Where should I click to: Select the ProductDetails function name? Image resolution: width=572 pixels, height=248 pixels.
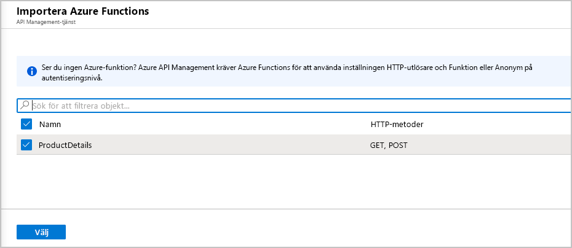point(65,145)
